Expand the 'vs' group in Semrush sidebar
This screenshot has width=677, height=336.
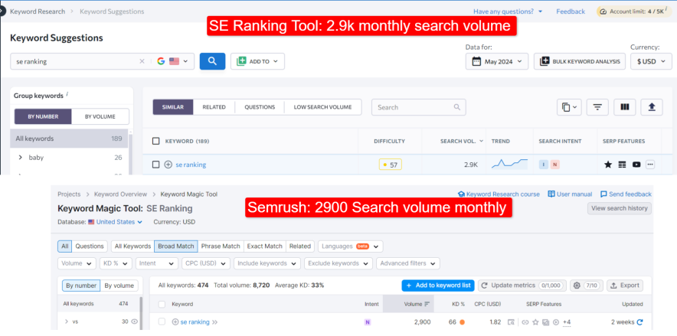[x=66, y=321]
